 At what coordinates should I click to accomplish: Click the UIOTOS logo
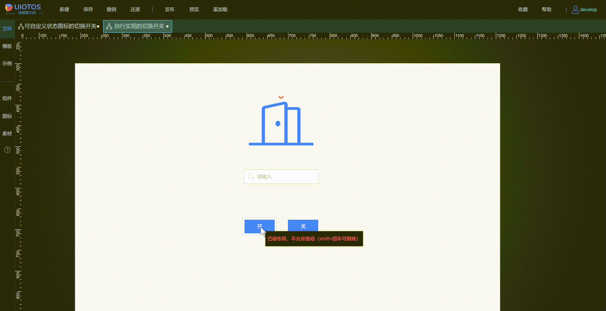coord(24,9)
